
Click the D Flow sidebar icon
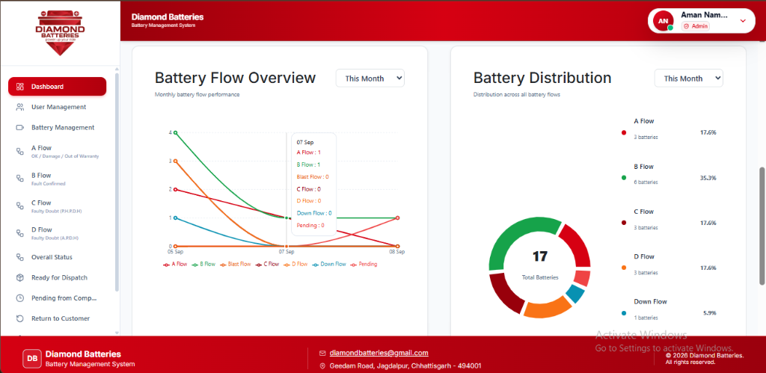[x=20, y=233]
